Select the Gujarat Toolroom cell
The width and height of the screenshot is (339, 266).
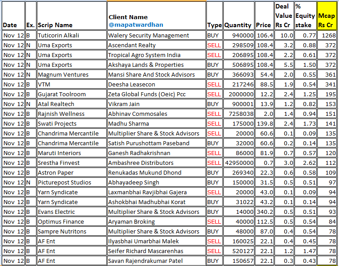click(x=72, y=94)
